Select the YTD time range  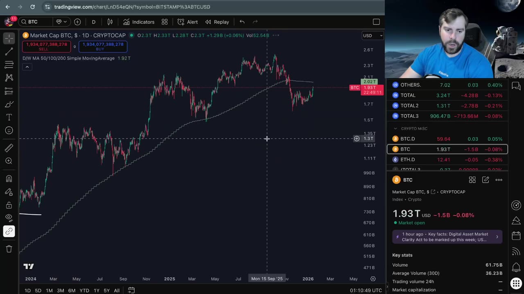tap(84, 290)
